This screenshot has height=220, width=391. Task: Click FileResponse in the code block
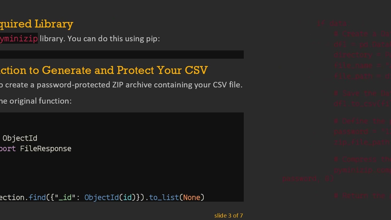(x=46, y=149)
